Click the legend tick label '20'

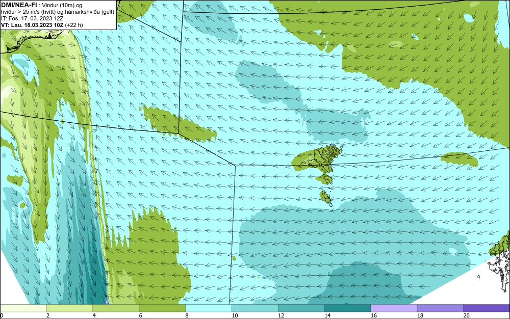click(467, 315)
